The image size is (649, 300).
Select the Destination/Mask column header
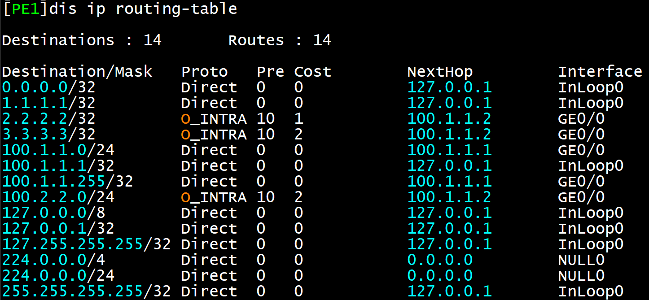pyautogui.click(x=76, y=71)
